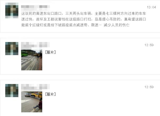The width and height of the screenshot is (160, 116).
Task: Click the avatar beside the yellow taxi photo
Action: click(x=12, y=91)
